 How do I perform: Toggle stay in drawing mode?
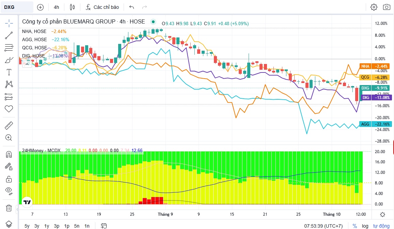coord(9,166)
